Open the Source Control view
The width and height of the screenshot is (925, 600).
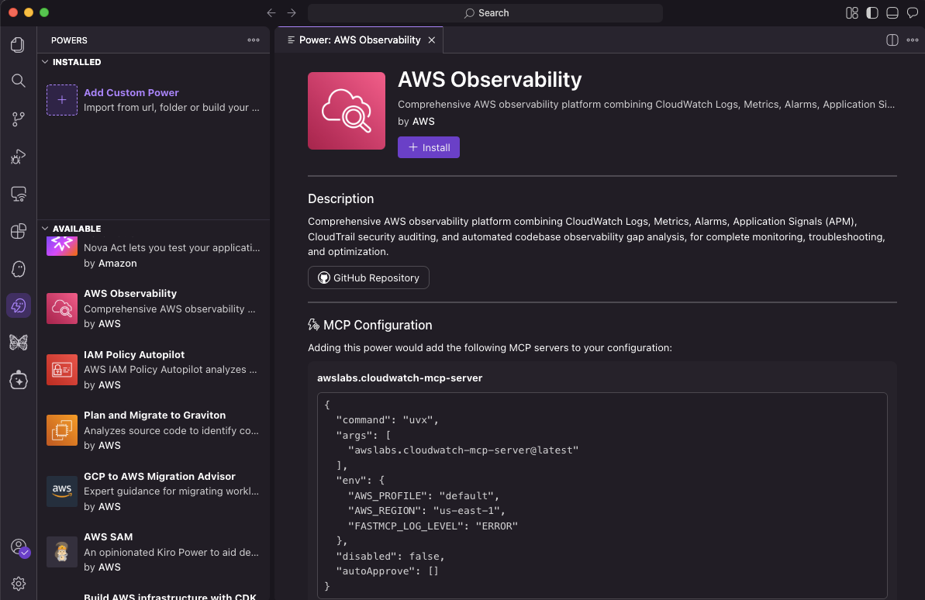[x=19, y=119]
